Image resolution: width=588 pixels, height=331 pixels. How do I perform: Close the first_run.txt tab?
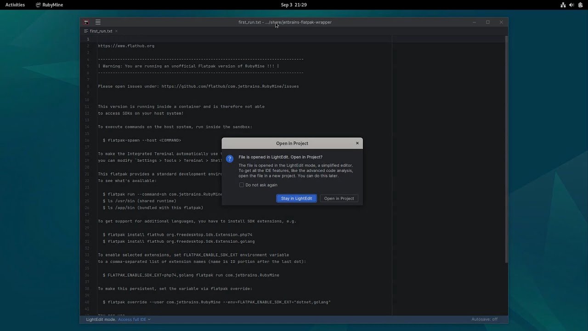coord(116,31)
